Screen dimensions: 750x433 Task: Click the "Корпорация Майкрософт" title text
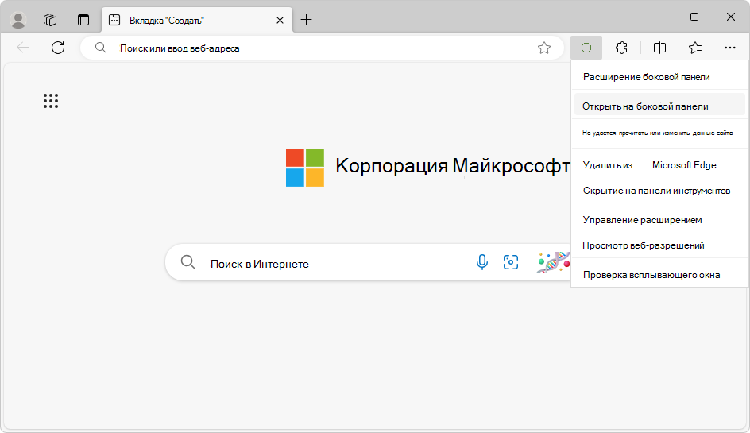(453, 166)
